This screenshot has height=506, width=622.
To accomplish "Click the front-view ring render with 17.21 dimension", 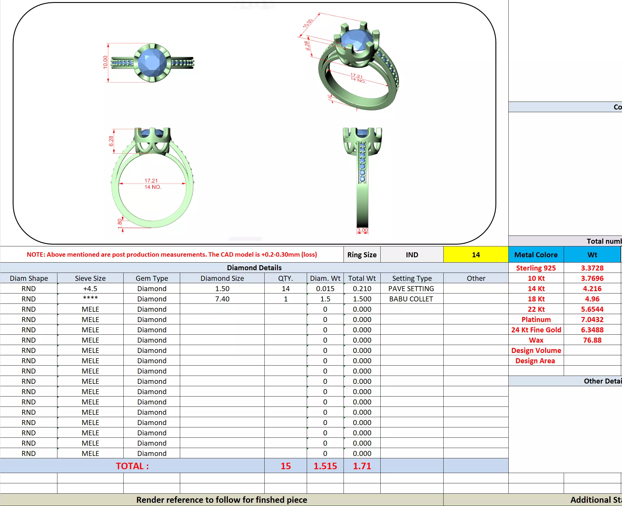I will pos(152,178).
